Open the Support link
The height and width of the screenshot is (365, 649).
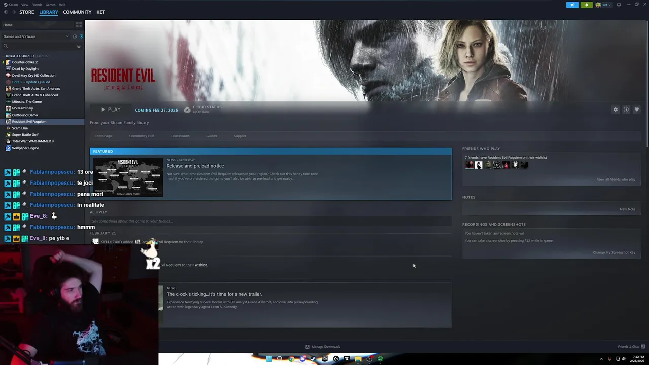[x=240, y=136]
